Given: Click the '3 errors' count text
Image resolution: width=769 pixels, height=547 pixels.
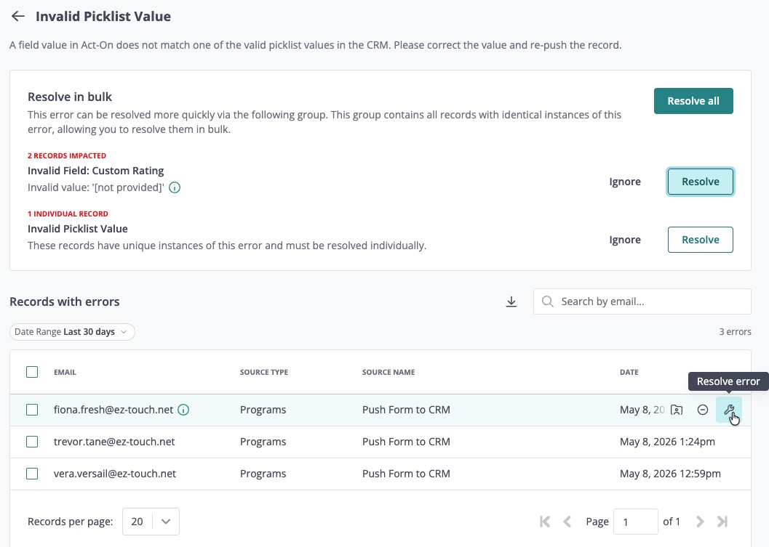Looking at the screenshot, I should (735, 332).
